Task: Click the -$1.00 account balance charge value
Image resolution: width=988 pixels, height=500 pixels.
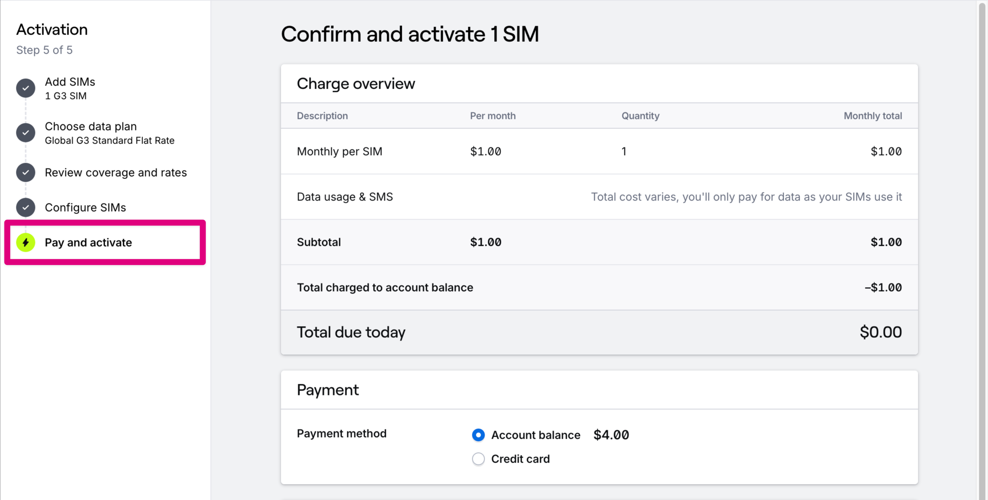Action: [x=883, y=287]
